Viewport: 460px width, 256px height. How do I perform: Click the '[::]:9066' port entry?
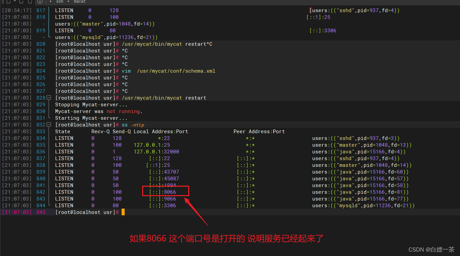coord(163,199)
